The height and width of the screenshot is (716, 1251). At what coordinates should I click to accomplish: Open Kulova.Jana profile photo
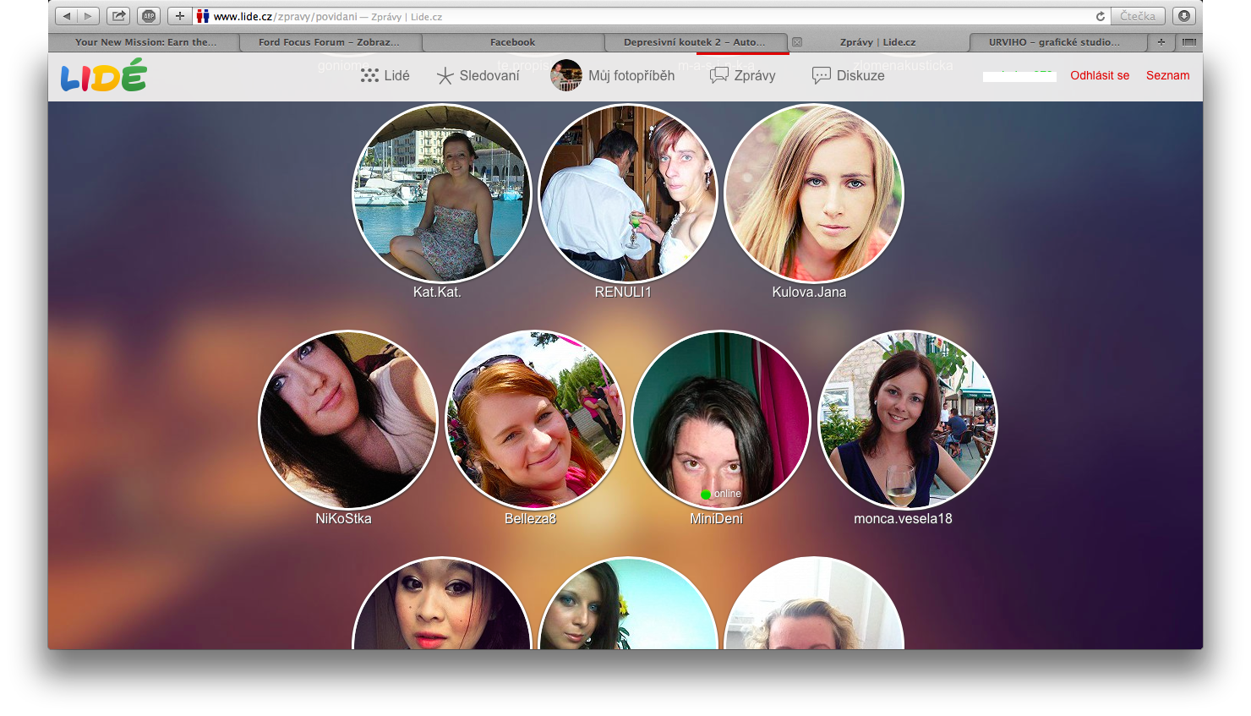(x=814, y=194)
